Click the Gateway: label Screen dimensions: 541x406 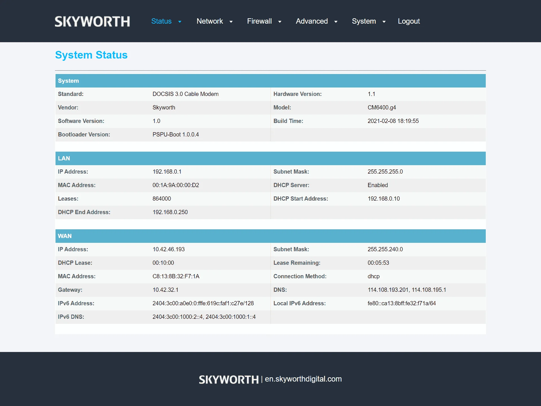[70, 290]
